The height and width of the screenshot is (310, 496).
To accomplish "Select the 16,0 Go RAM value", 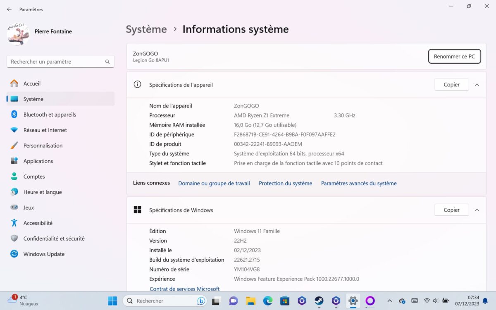I will [x=265, y=125].
